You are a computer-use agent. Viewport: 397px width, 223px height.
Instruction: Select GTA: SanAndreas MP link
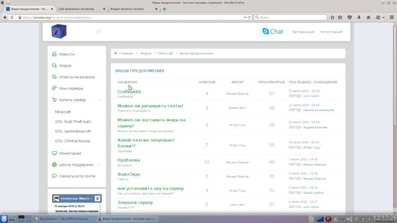coord(73,131)
